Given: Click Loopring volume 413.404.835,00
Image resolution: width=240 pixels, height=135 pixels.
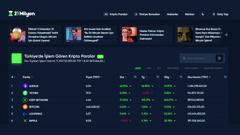Looking at the screenshot, I should (196, 114).
